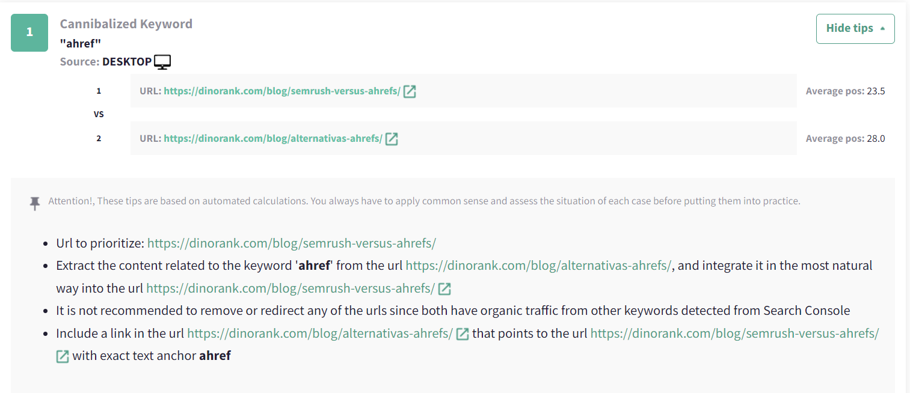
Task: Click external icon before 'with exact text anchor'
Action: pyautogui.click(x=63, y=356)
